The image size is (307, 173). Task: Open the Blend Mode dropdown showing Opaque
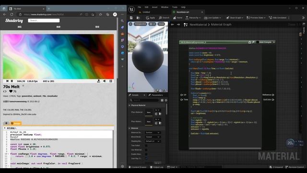coord(153,137)
